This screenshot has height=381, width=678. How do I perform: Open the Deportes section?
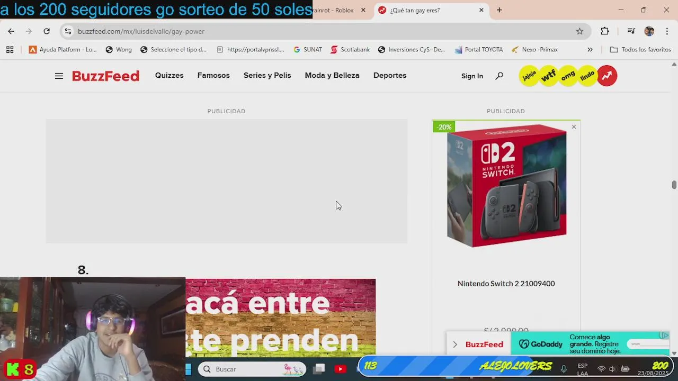coord(390,75)
